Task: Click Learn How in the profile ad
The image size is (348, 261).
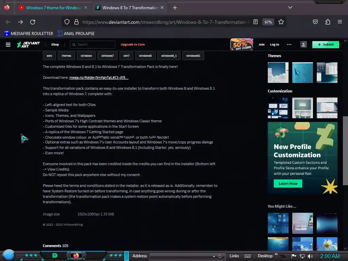Action: (288, 184)
